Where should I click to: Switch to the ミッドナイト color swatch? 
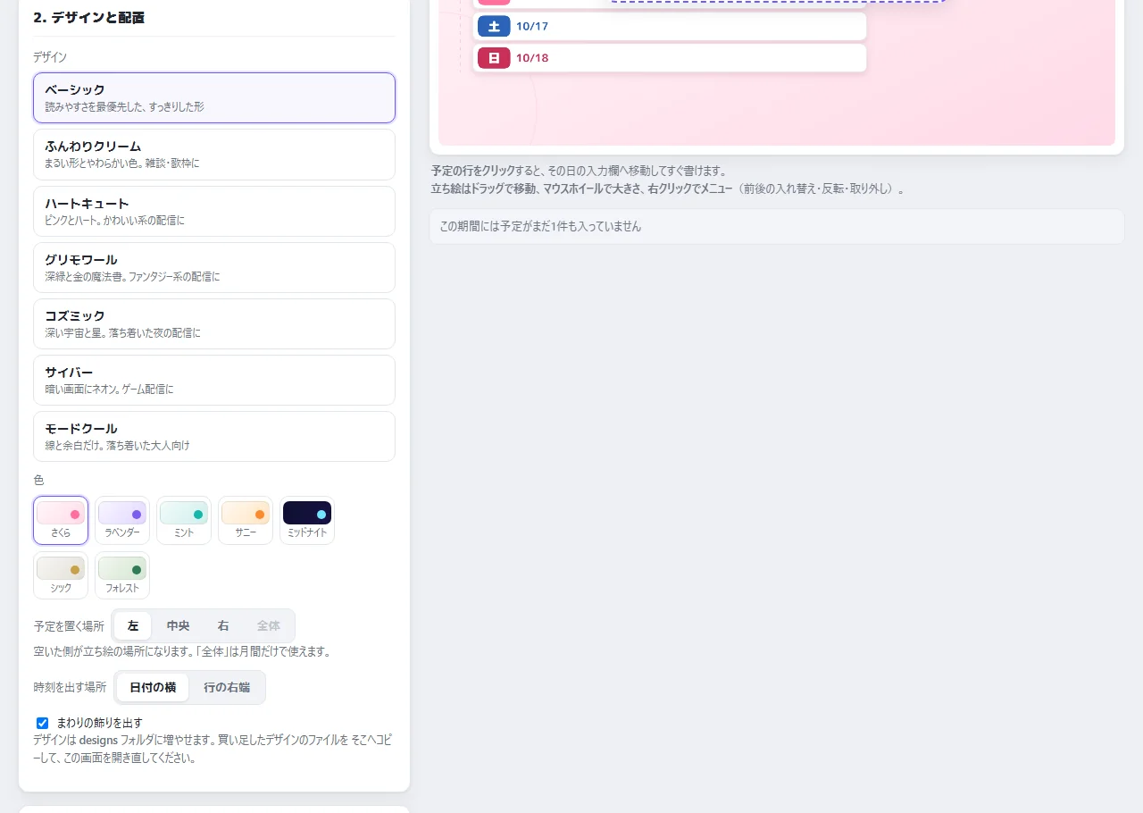(307, 520)
